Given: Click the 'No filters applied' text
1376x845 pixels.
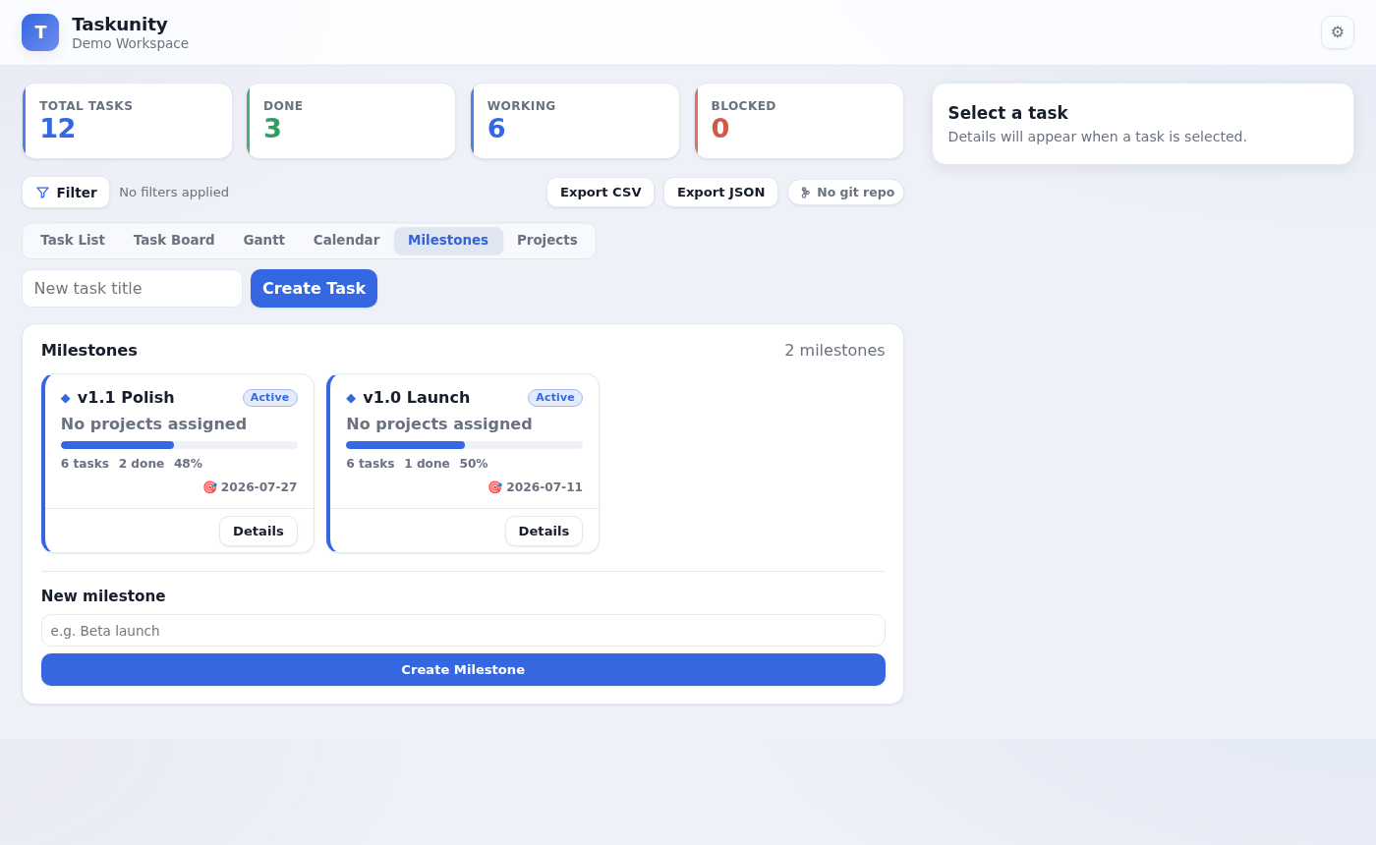Looking at the screenshot, I should [x=174, y=193].
